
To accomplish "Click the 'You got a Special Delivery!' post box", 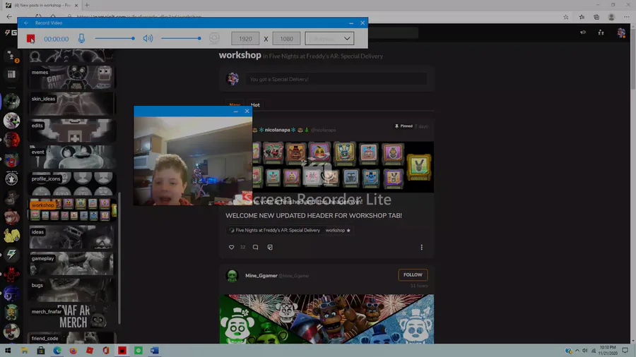I will (x=336, y=79).
